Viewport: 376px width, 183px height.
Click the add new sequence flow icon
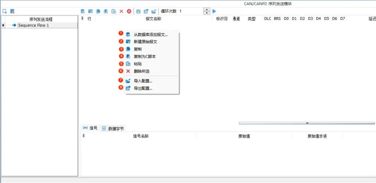pos(4,11)
